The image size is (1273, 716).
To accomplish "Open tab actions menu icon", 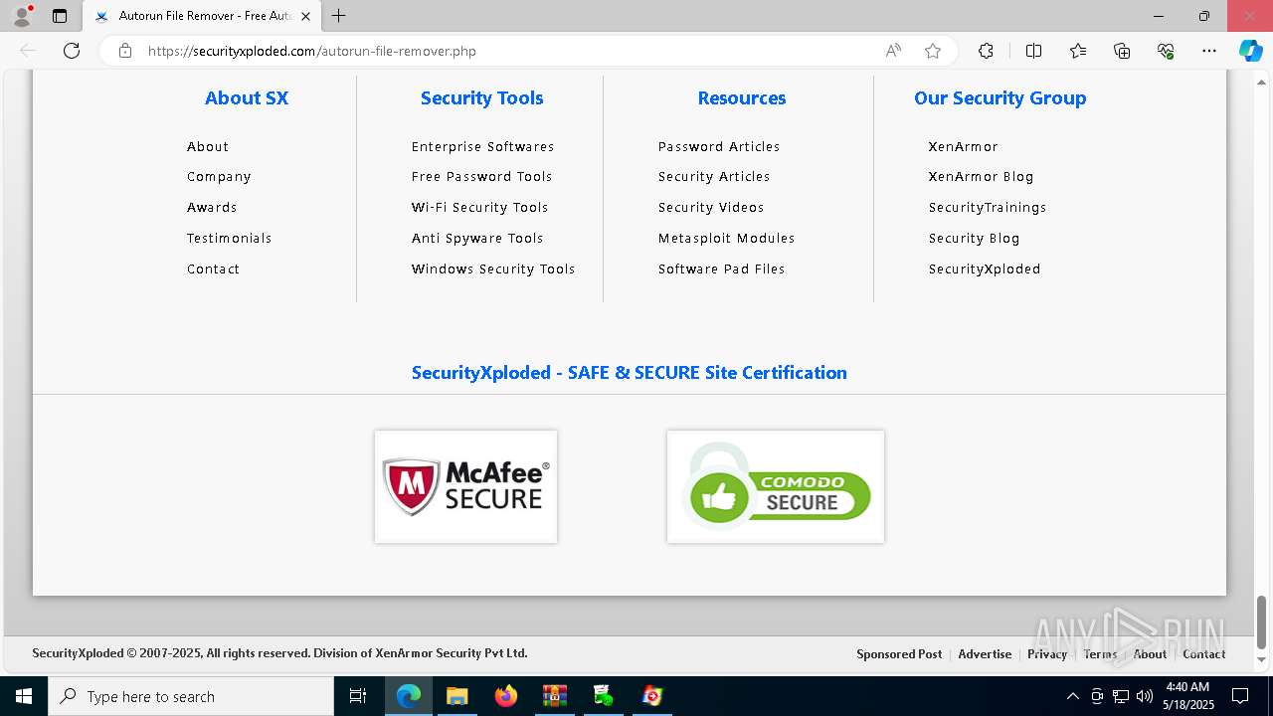I will pos(60,16).
